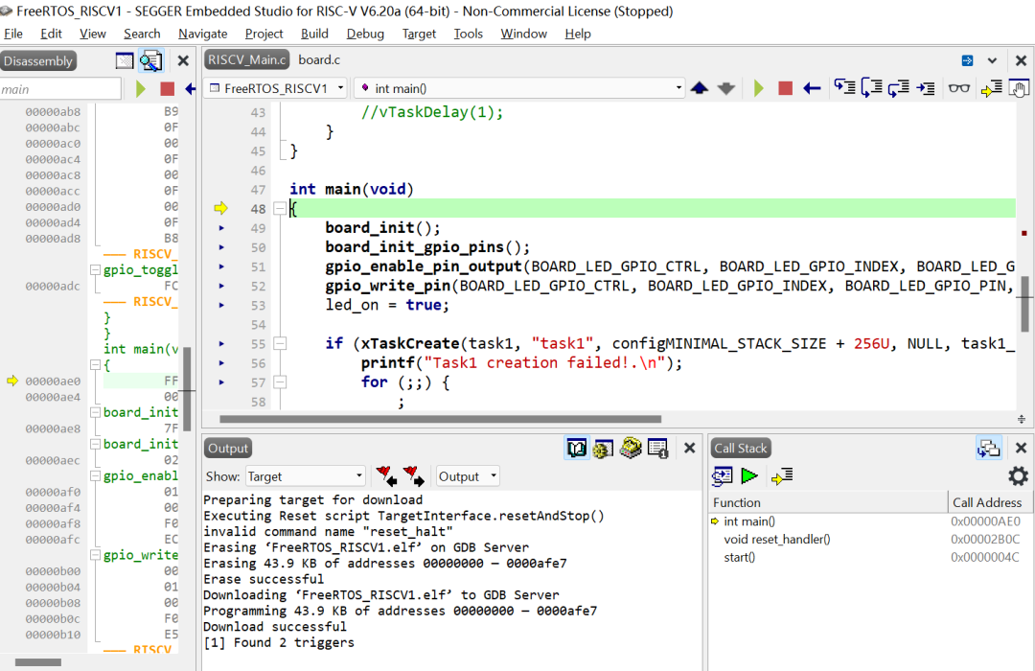Click the green Go button in editor toolbar
The width and height of the screenshot is (1035, 671).
tap(759, 88)
